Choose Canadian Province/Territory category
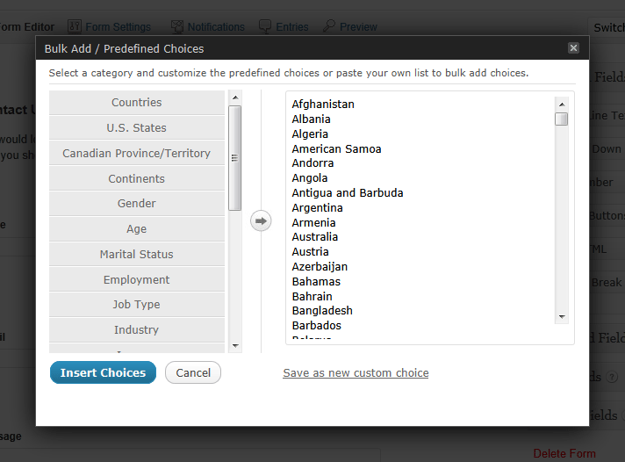 137,153
